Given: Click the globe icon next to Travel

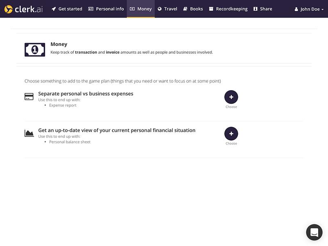Looking at the screenshot, I should coord(159,9).
